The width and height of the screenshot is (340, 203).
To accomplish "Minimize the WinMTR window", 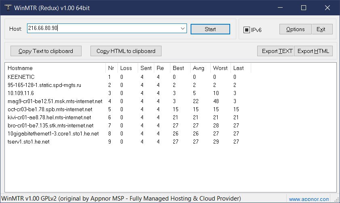I will [x=280, y=8].
